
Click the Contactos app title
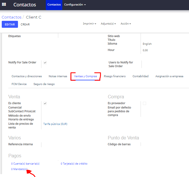coord(25,5)
